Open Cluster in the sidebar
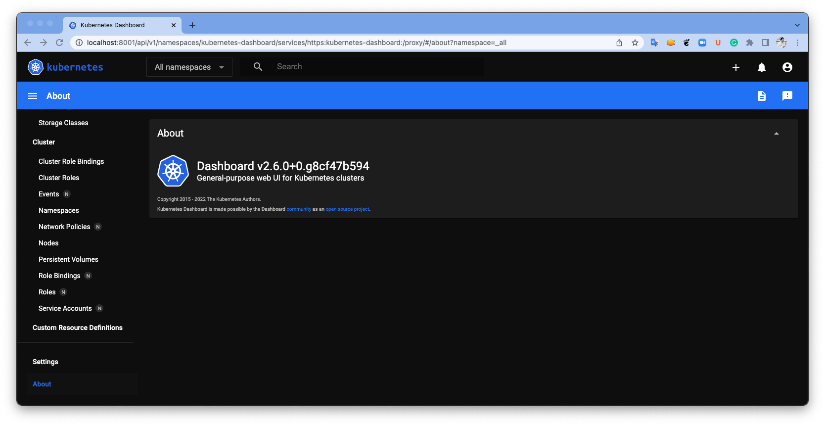This screenshot has width=825, height=426. tap(44, 142)
